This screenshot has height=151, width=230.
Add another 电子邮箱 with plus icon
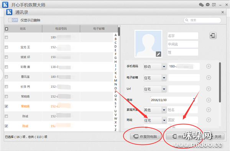pos(209,77)
